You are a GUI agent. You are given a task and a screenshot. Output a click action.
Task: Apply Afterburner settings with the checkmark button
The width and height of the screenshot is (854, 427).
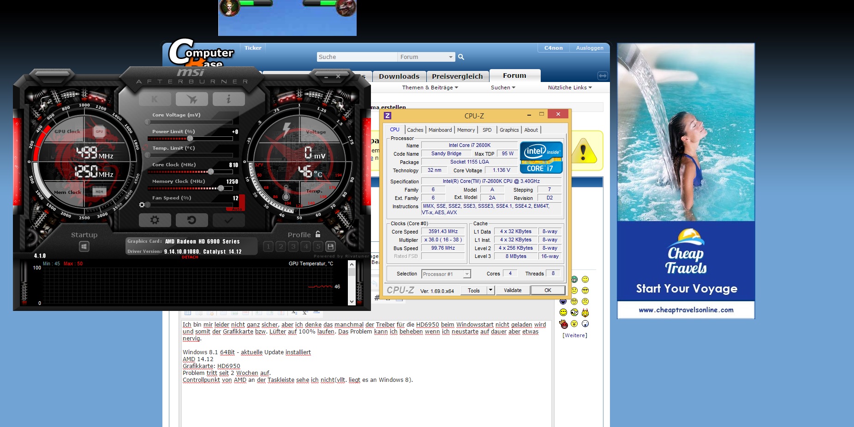[228, 220]
